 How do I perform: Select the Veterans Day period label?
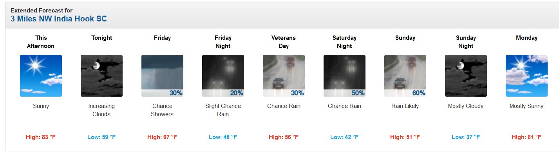284,42
